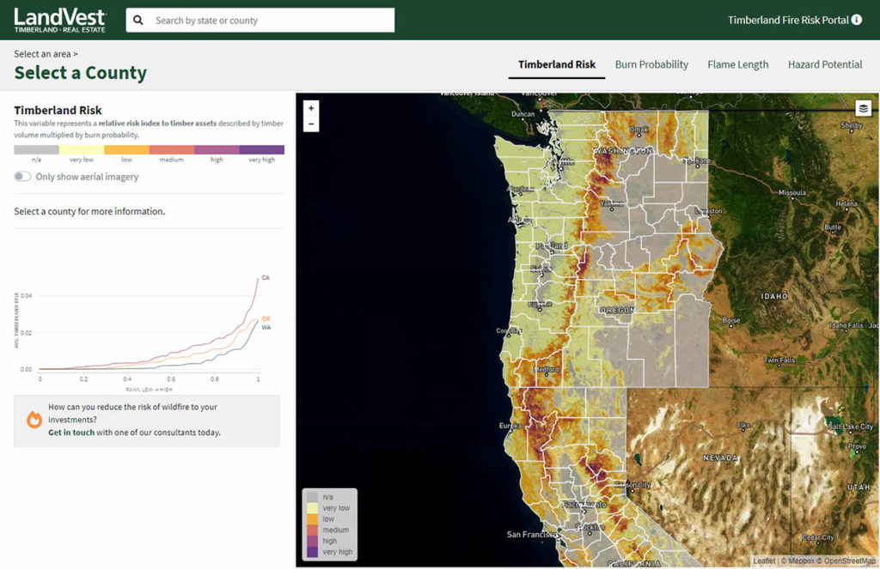Zoom out on the map

[x=311, y=124]
